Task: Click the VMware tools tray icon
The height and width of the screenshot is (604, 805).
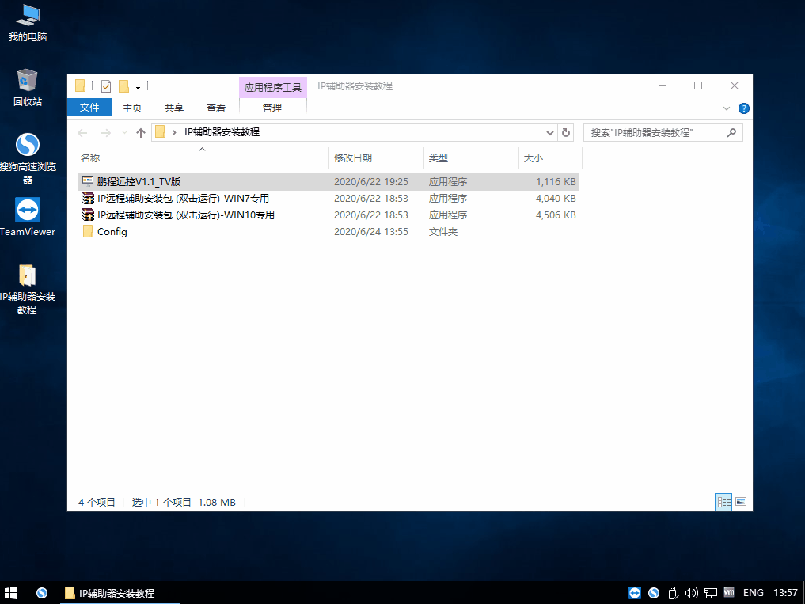Action: click(729, 591)
